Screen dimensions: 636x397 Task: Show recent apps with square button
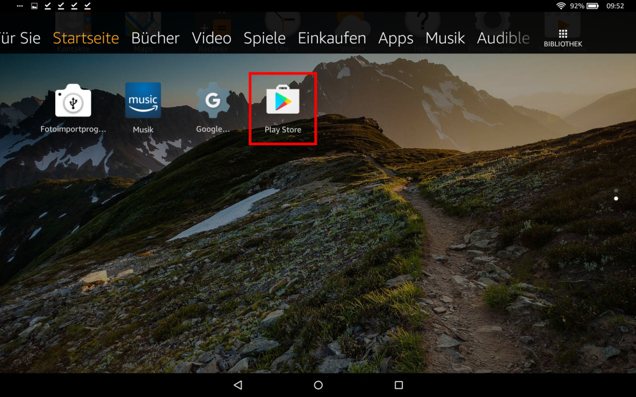pyautogui.click(x=399, y=385)
